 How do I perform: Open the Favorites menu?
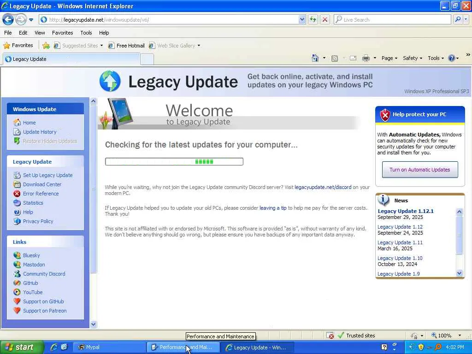click(62, 33)
